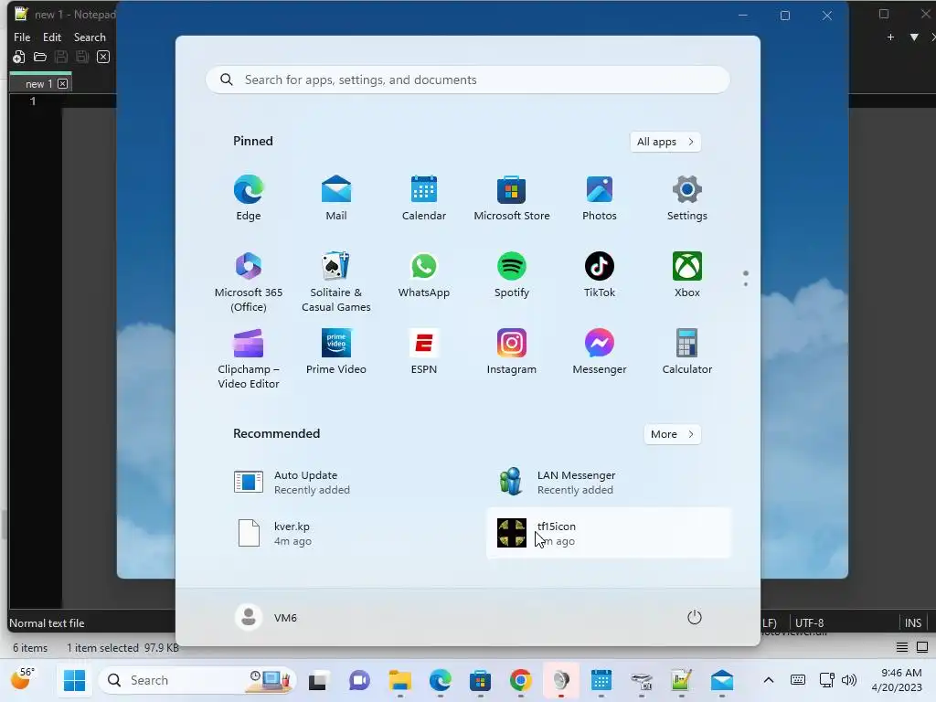Click the volume icon in system tray
Image resolution: width=936 pixels, height=702 pixels.
(x=849, y=680)
